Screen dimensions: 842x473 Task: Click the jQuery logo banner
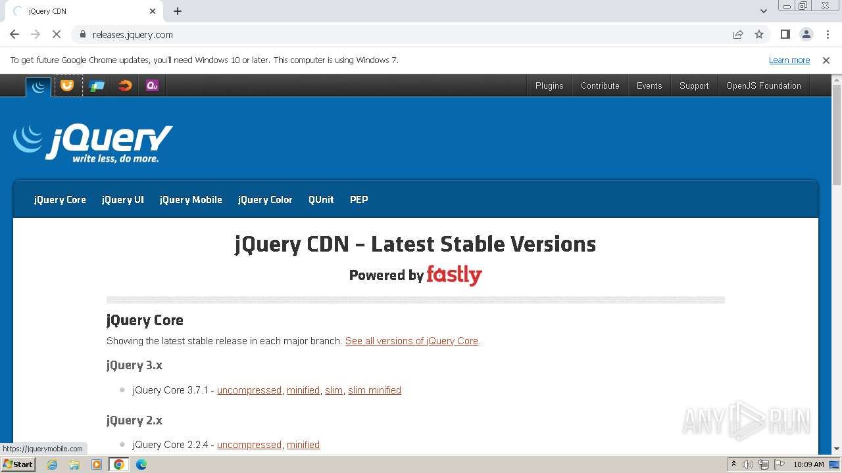coord(93,144)
